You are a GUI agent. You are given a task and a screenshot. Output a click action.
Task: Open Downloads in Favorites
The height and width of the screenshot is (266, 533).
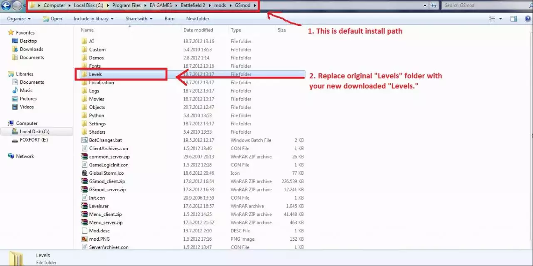32,49
